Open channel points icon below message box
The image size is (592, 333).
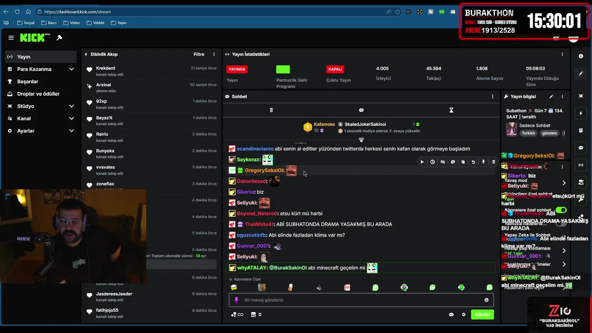click(237, 314)
